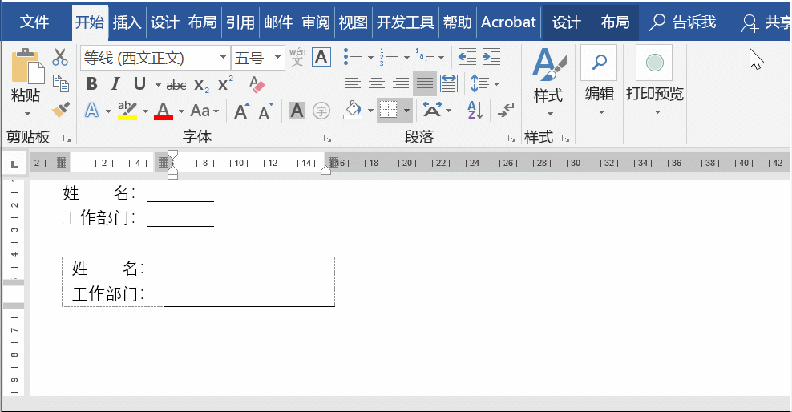Toggle Bold formatting
The height and width of the screenshot is (412, 792).
point(91,85)
